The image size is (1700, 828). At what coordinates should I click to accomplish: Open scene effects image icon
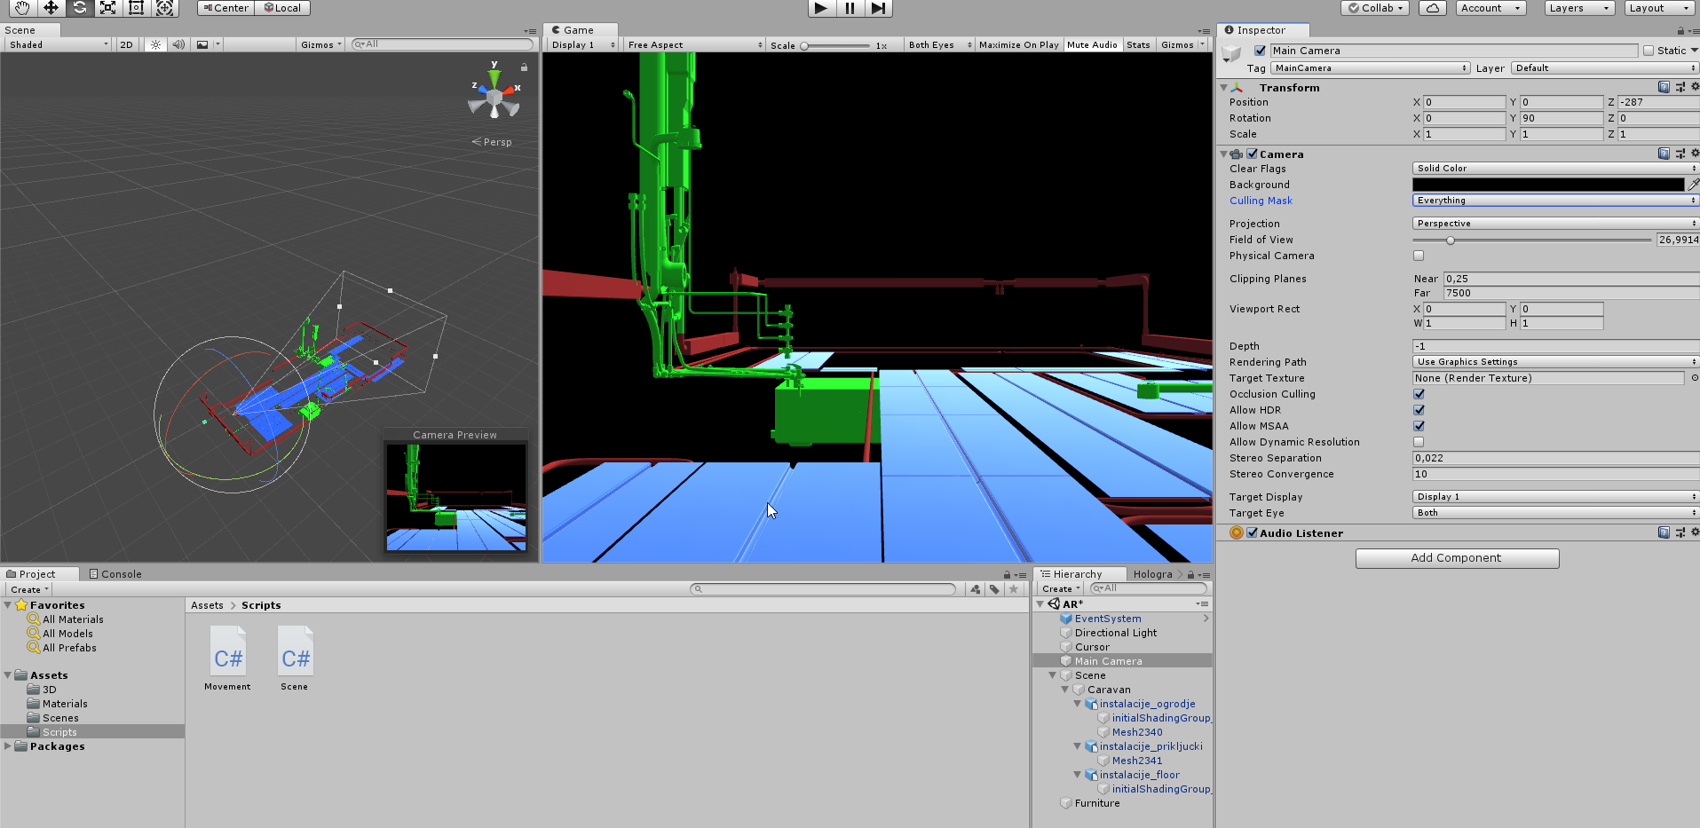(202, 44)
